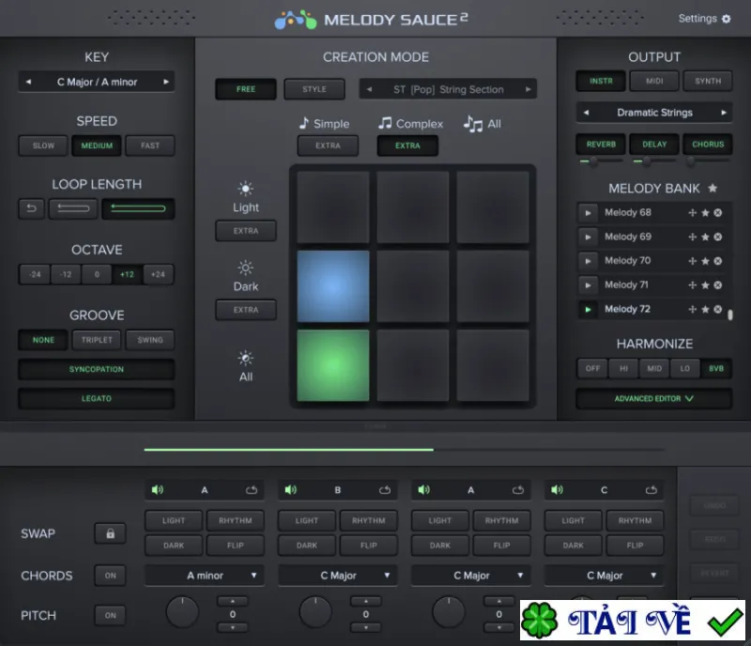Image resolution: width=751 pixels, height=646 pixels.
Task: Regenerate section C with refresh icon
Action: pyautogui.click(x=651, y=490)
